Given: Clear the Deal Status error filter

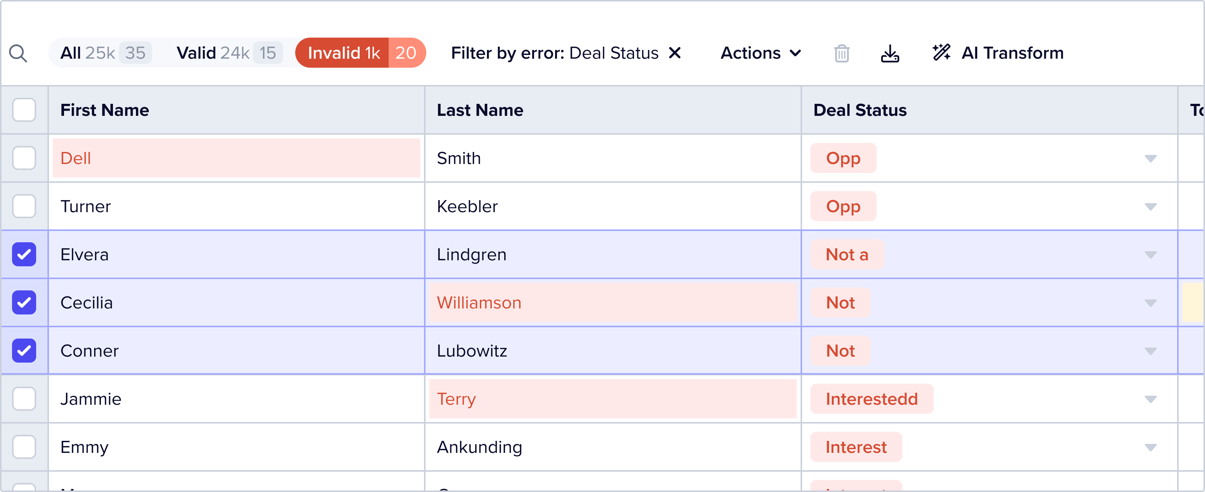Looking at the screenshot, I should (x=674, y=53).
